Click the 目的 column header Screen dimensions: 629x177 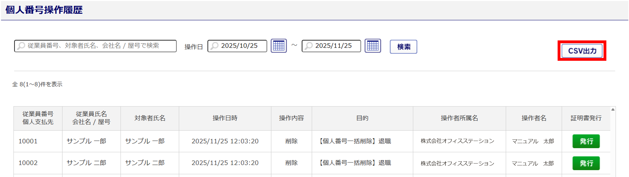[362, 118]
